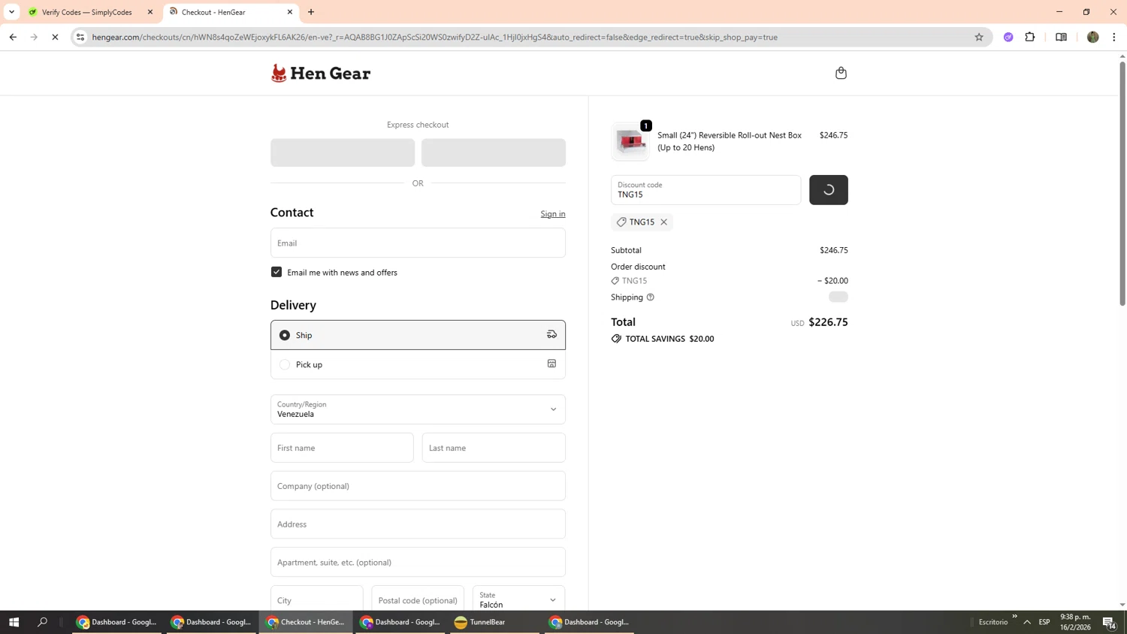Select the Ship delivery option
1127x634 pixels.
[x=418, y=335]
